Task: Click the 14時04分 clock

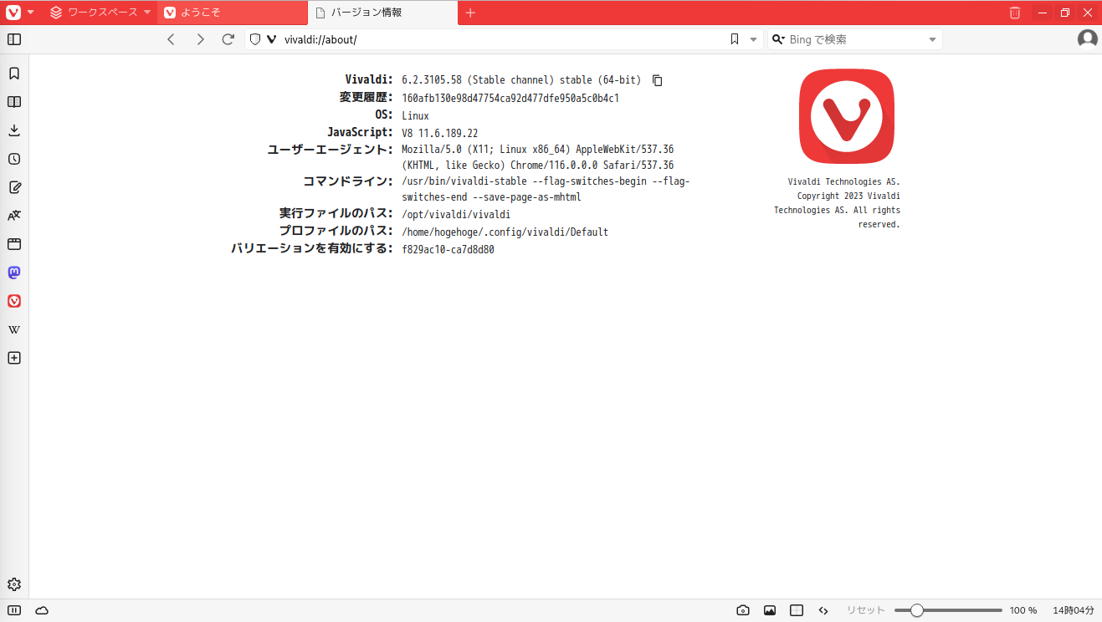Action: point(1074,610)
